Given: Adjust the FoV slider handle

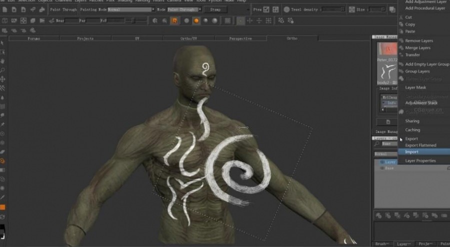Looking at the screenshot, I should click(133, 20).
